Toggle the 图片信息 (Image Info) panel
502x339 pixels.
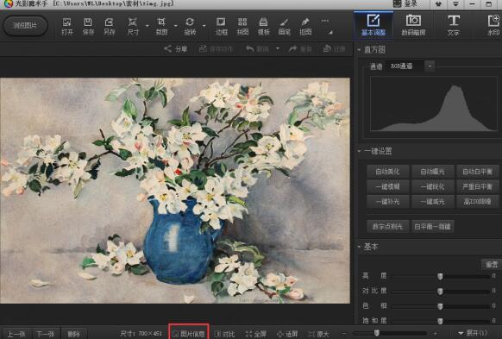(x=189, y=334)
